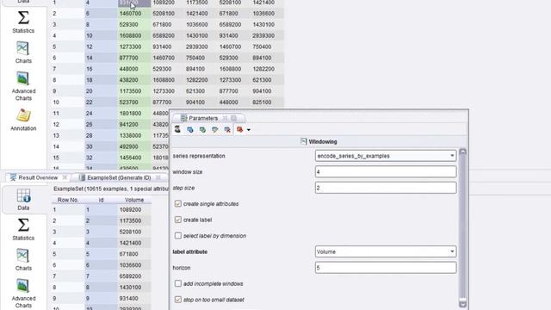Select cell 1036600 in lower table row 6
Screen dimensions: 551x310
coord(134,265)
